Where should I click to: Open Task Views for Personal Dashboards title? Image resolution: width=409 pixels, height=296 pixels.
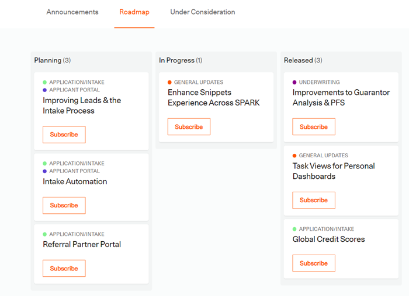coord(334,171)
